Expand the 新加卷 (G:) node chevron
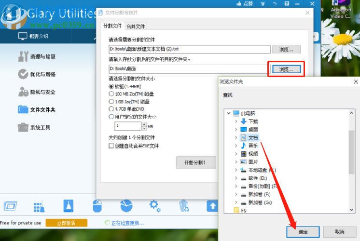The height and width of the screenshot is (241, 360). coord(236,202)
